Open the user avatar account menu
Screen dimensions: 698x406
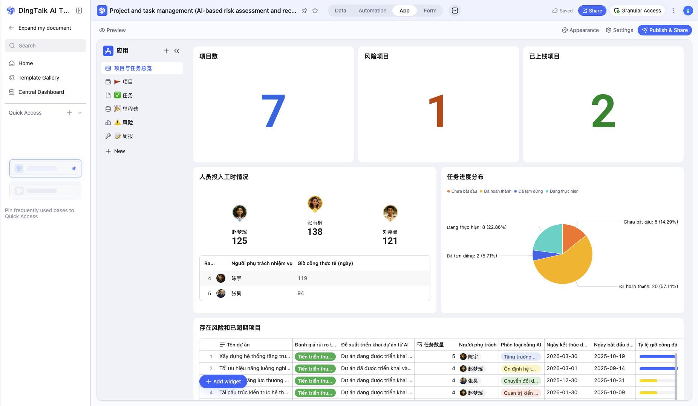688,11
